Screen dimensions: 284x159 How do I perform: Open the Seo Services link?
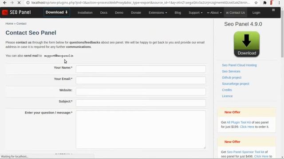[x=231, y=72]
